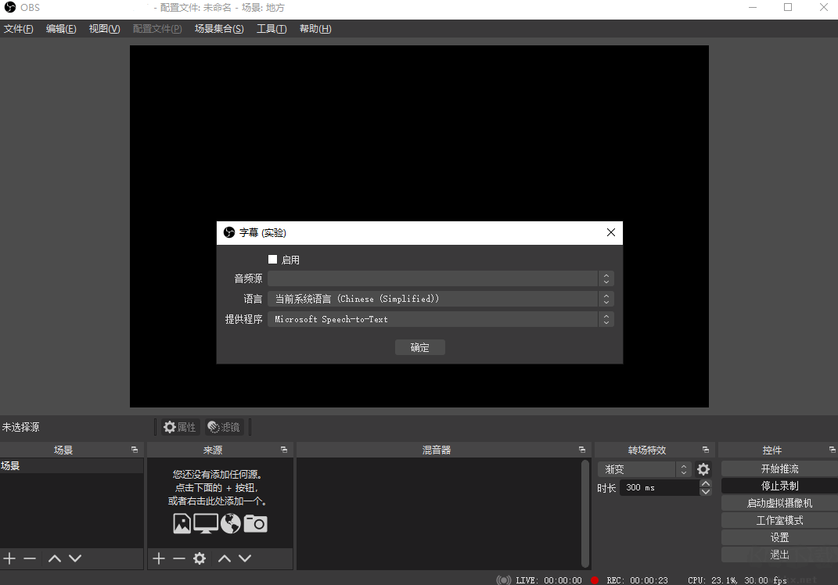Confirm the captions dialog with 确定

[x=419, y=347]
